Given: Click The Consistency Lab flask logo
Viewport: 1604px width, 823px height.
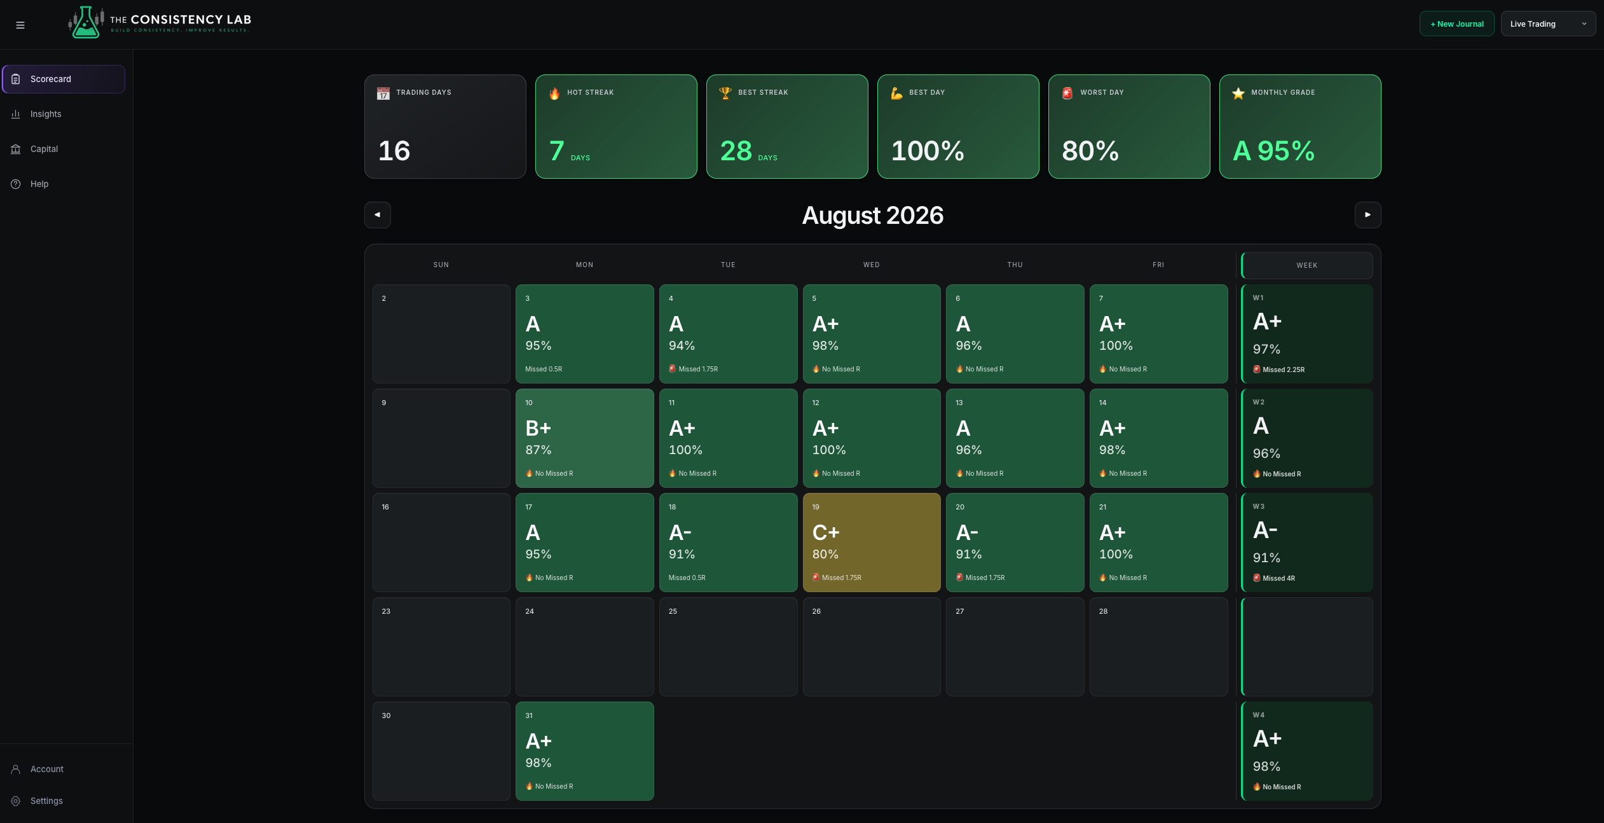Looking at the screenshot, I should point(86,23).
